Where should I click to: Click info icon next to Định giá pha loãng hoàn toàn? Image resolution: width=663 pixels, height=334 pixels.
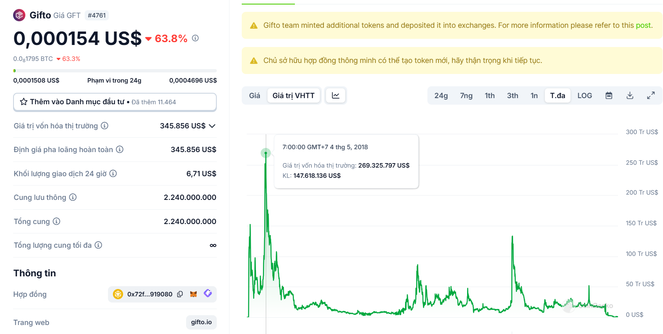point(120,149)
